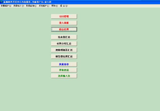The width and height of the screenshot is (160, 111).
Task: Open the 合同管理 button
Action: (x=64, y=16)
